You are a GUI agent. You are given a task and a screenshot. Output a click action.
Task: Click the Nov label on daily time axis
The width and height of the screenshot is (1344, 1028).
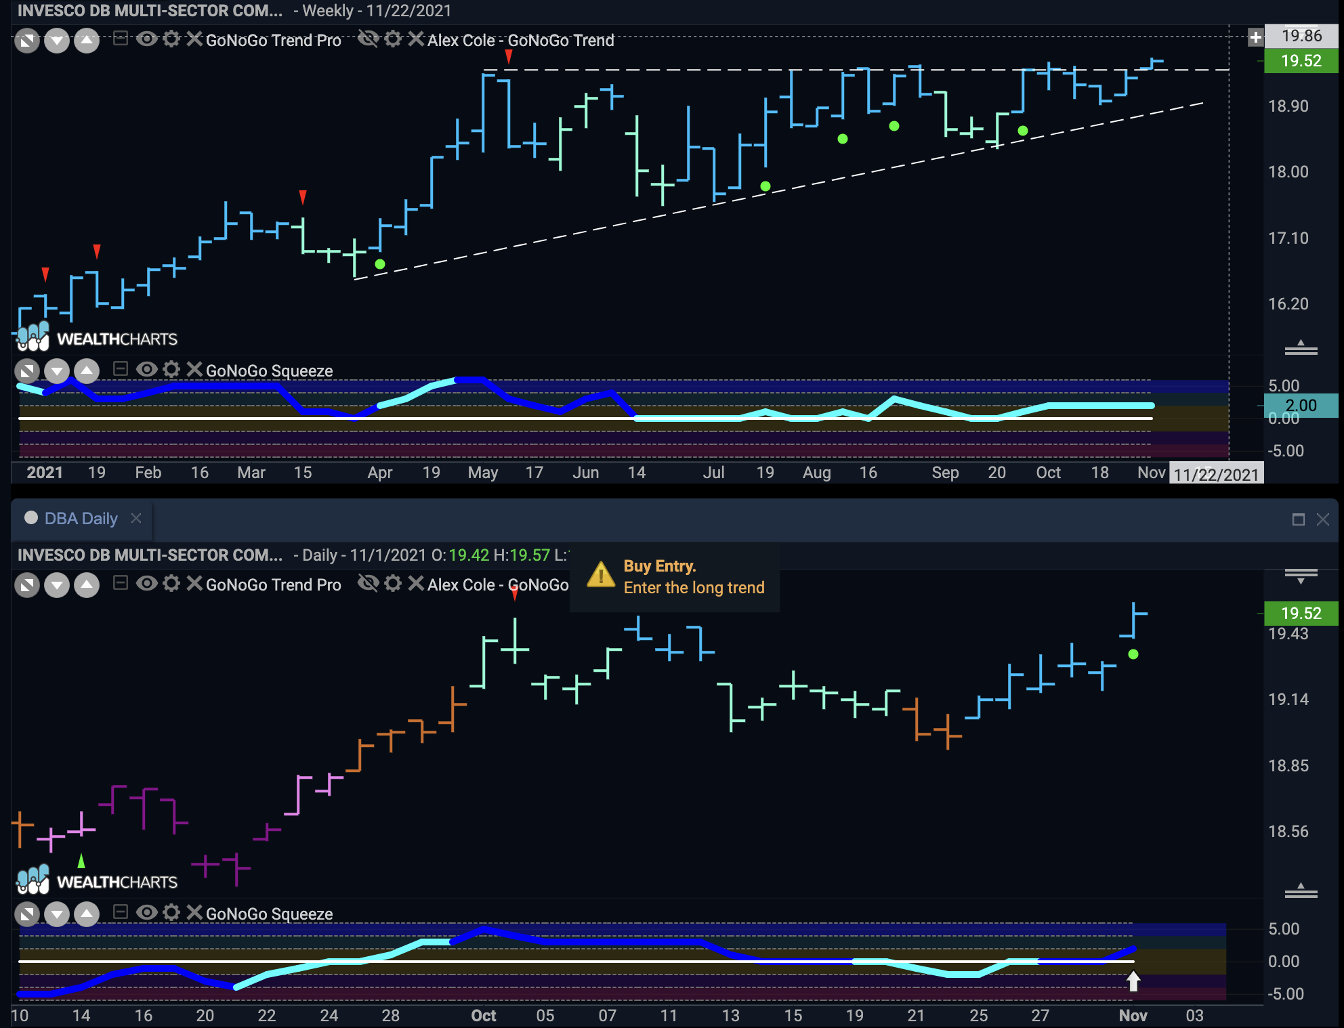1133,1015
